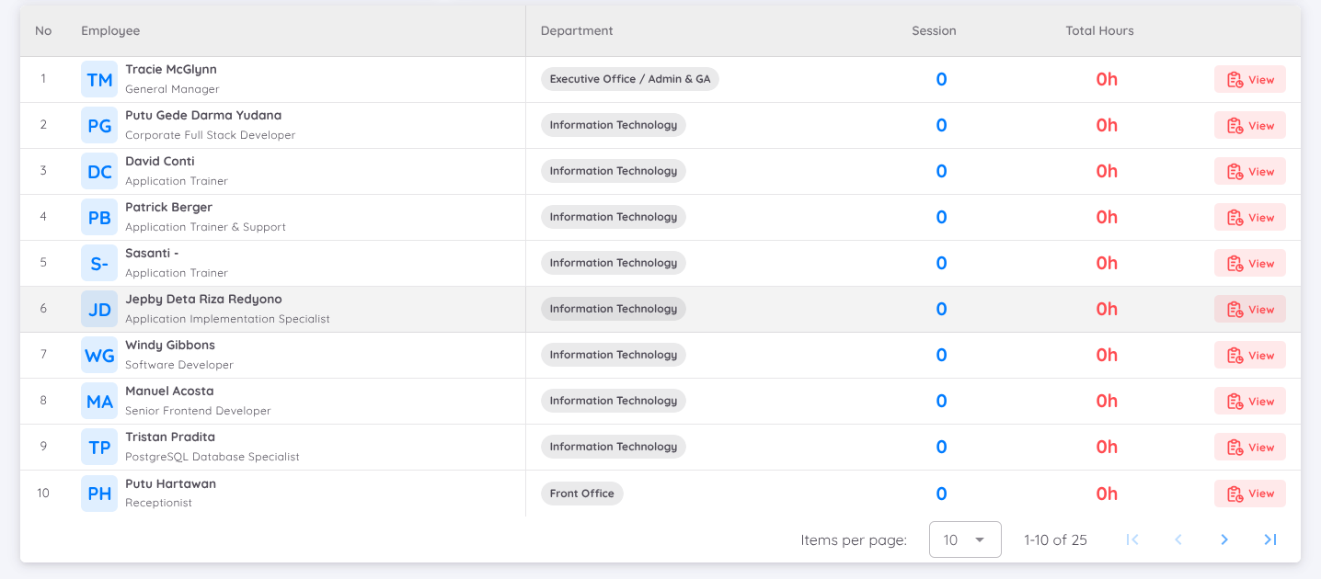Click David Conti's DC avatar

pyautogui.click(x=99, y=172)
